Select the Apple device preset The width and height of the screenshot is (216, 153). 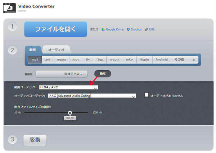pos(144,60)
